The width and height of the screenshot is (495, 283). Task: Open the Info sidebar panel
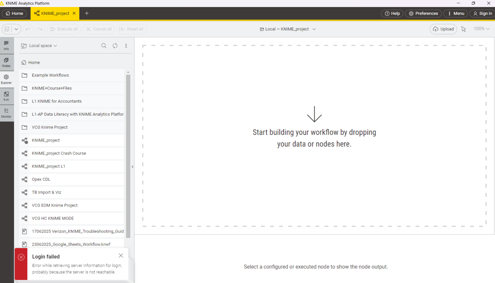click(x=6, y=46)
